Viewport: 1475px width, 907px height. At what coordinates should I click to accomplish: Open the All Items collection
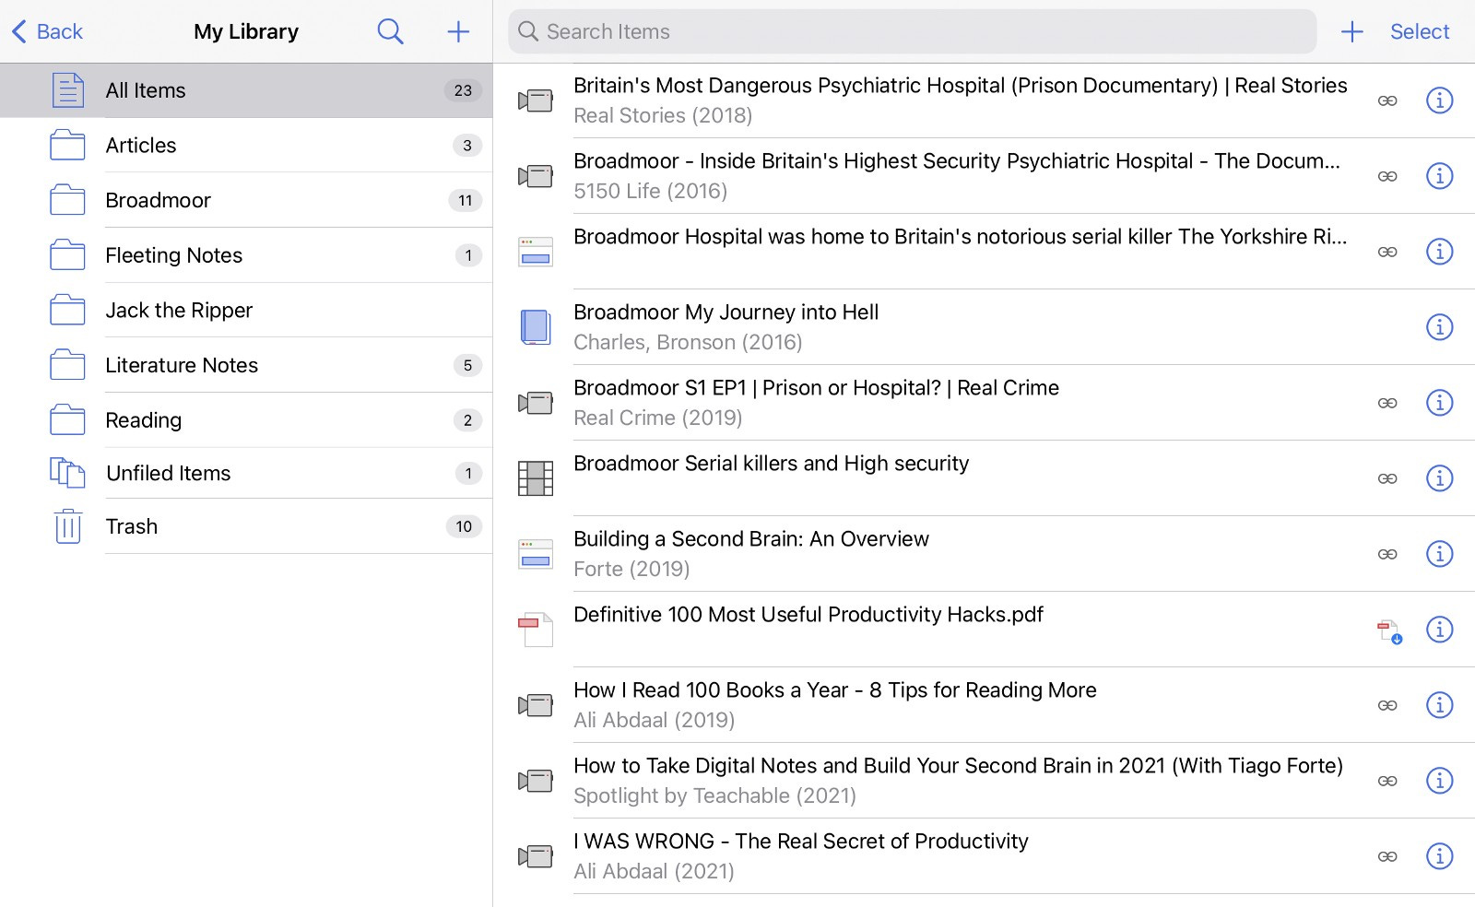pyautogui.click(x=246, y=90)
